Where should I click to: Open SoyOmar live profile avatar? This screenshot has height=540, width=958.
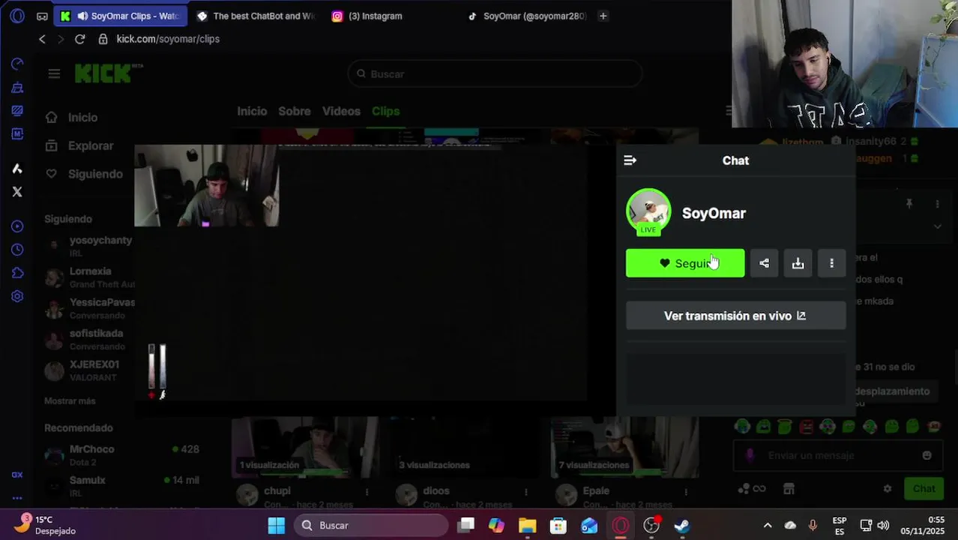click(648, 211)
